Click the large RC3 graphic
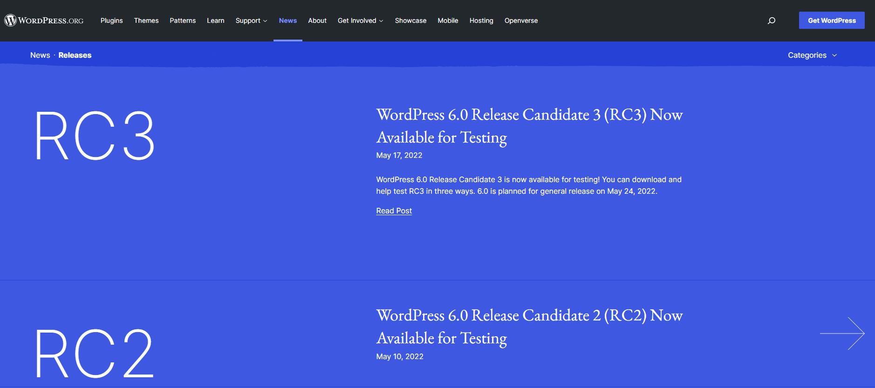Viewport: 875px width, 388px height. (95, 136)
